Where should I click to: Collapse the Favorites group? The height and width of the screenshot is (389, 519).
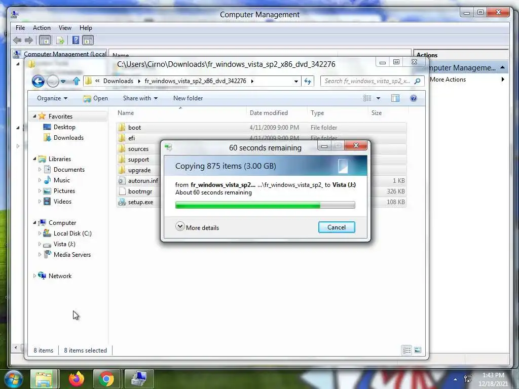click(34, 116)
